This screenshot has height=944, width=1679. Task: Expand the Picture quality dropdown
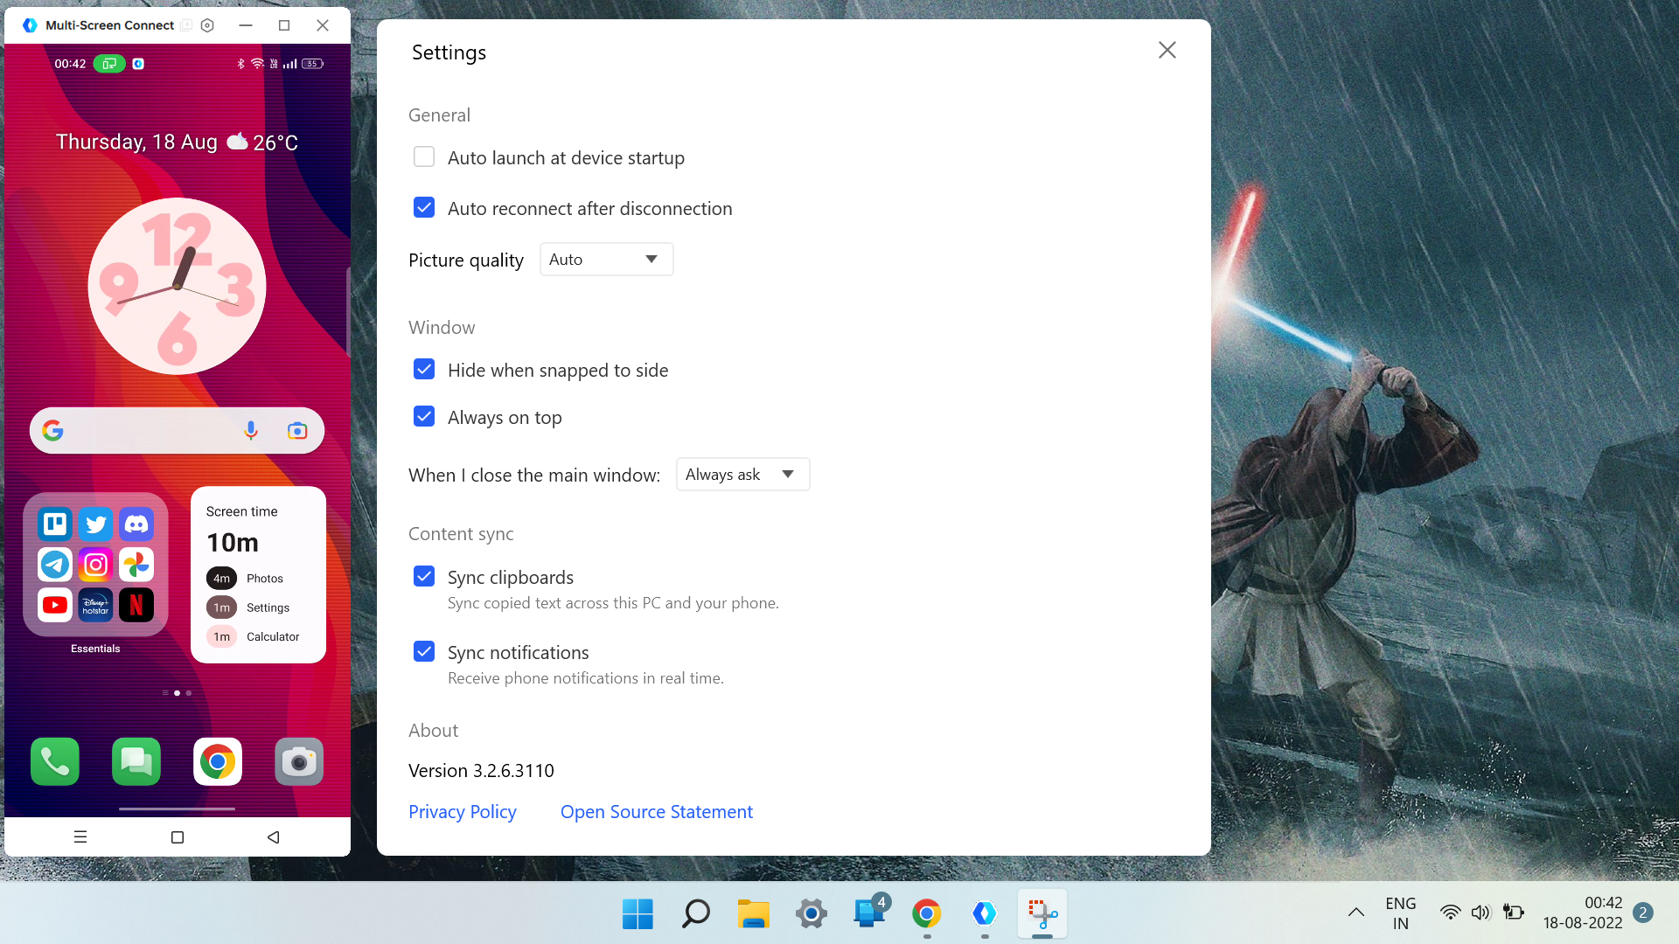[607, 260]
